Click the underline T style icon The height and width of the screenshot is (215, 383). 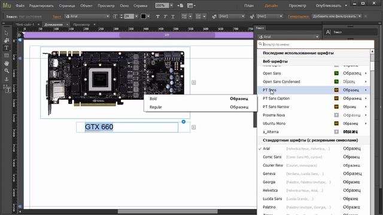(173, 16)
